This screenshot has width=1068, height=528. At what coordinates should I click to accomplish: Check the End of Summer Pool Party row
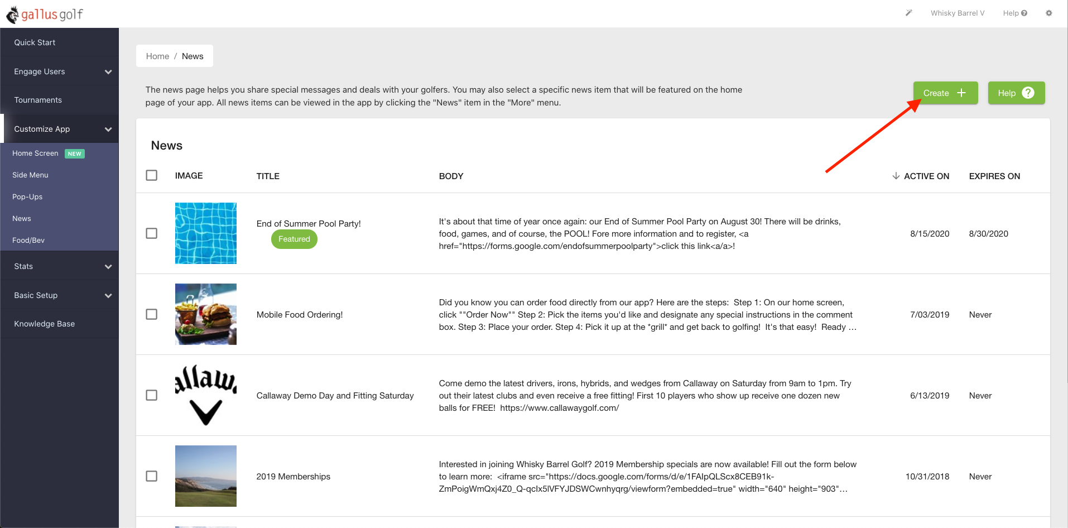[x=152, y=233]
